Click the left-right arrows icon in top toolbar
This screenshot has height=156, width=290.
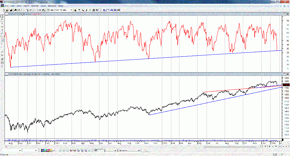tap(40, 10)
